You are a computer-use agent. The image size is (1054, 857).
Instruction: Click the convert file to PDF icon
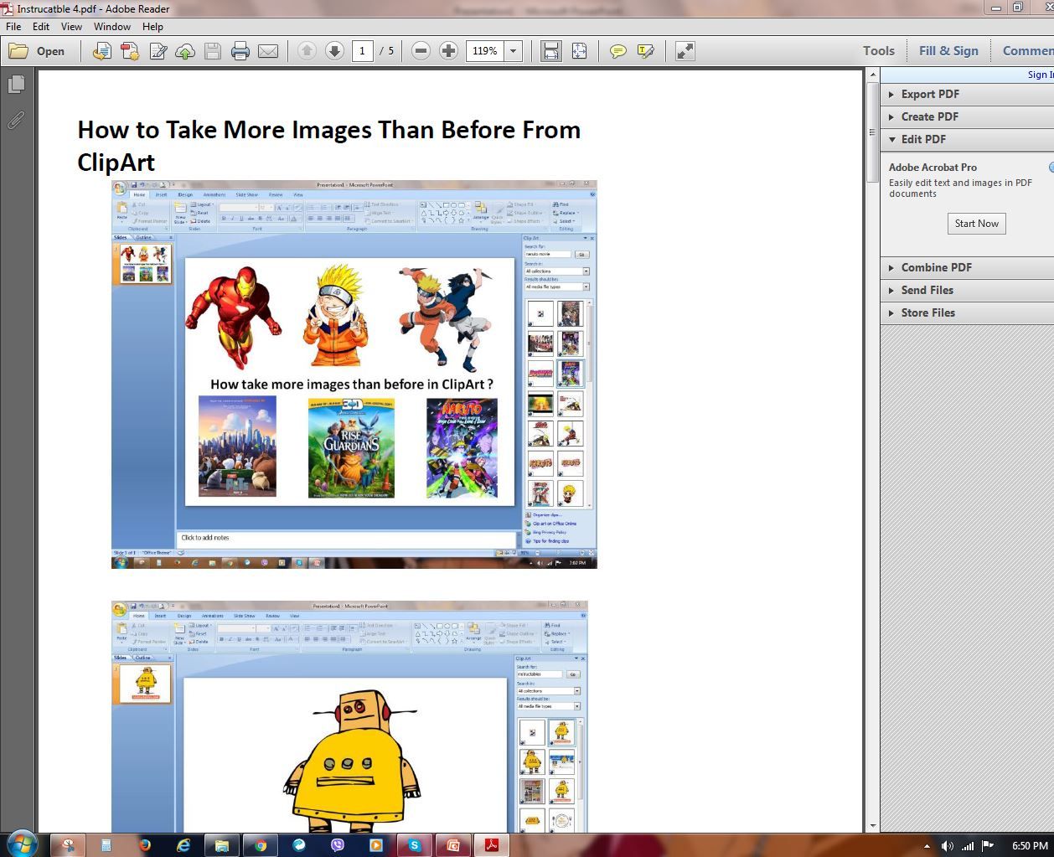click(x=101, y=51)
